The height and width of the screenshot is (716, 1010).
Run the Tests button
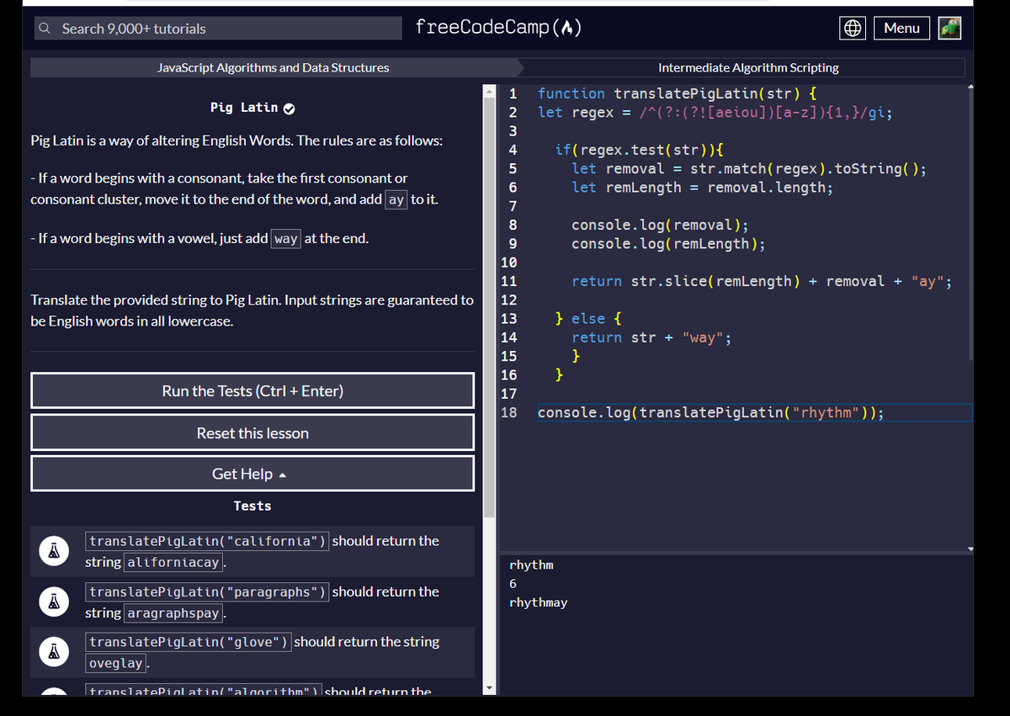[252, 390]
